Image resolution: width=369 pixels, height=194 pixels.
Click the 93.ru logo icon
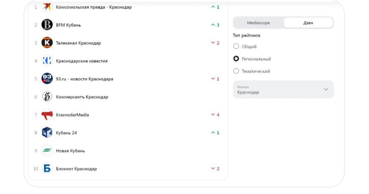click(47, 79)
